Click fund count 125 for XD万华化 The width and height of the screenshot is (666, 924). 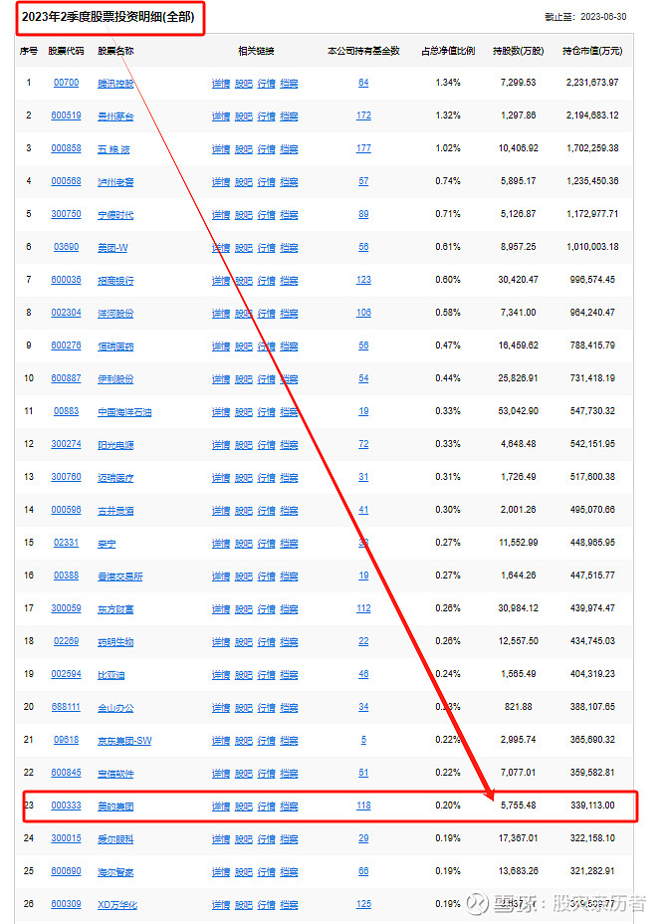(363, 904)
